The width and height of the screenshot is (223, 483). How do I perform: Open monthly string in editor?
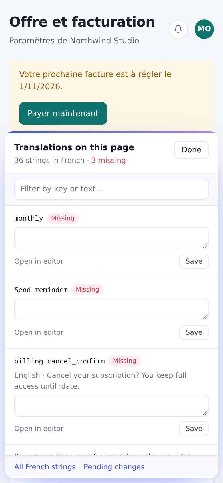tap(39, 261)
